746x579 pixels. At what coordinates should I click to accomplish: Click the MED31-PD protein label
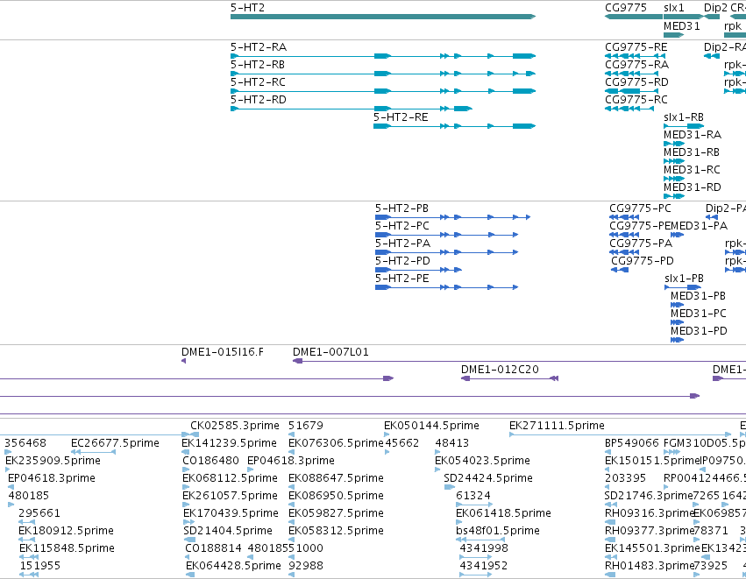(x=699, y=331)
